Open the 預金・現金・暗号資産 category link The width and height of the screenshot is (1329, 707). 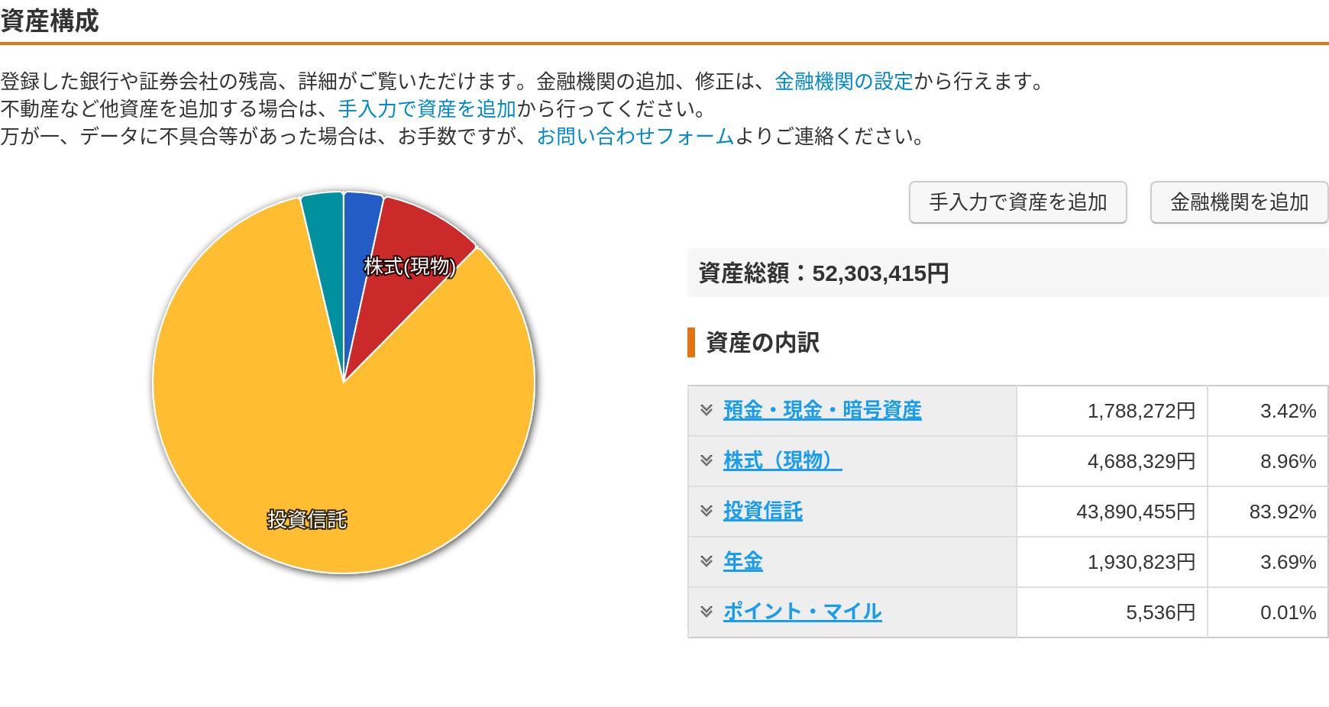pos(822,411)
